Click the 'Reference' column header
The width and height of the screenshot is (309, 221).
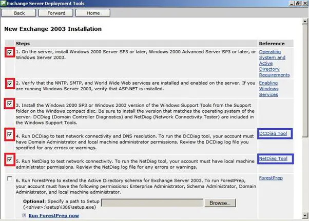click(x=272, y=44)
